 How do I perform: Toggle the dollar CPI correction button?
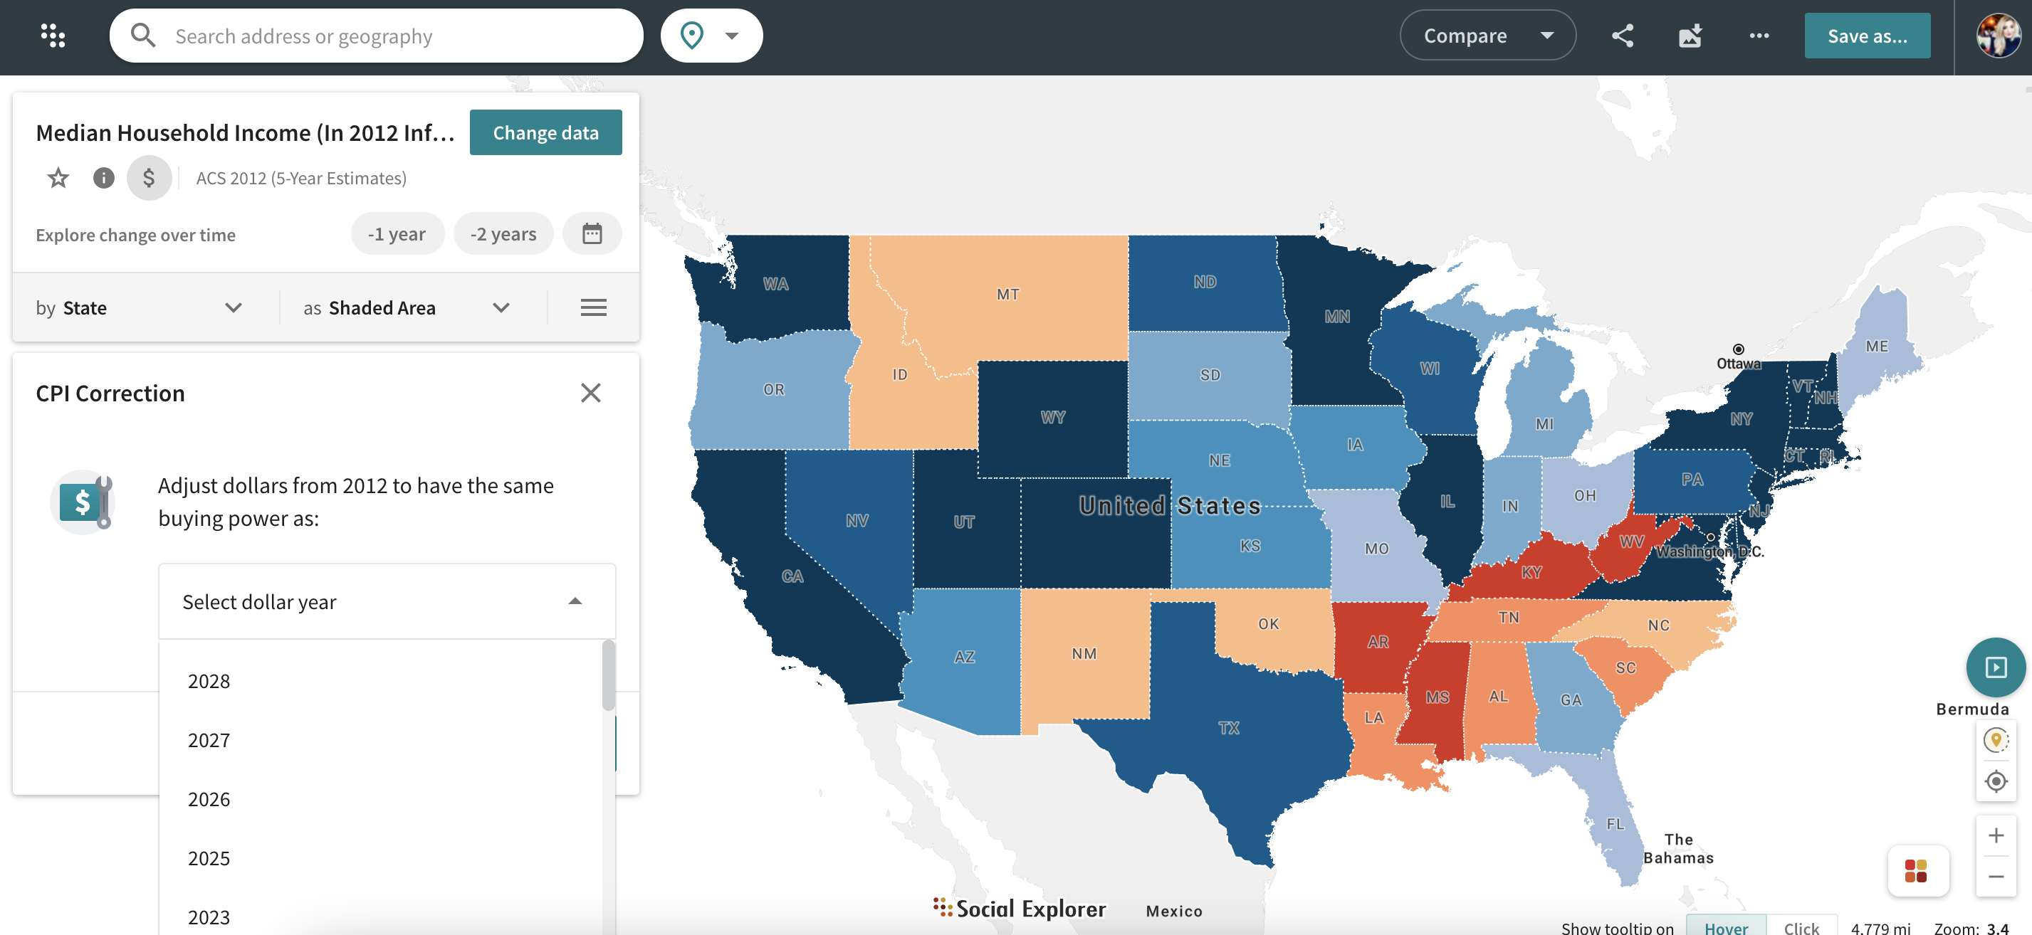click(x=149, y=178)
